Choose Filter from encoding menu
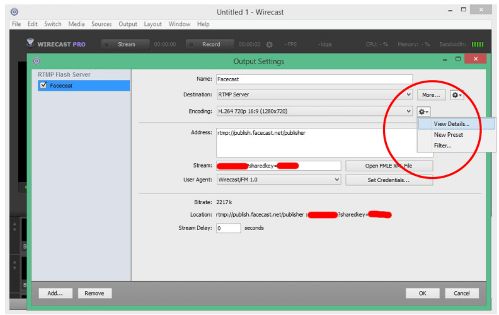499x315 pixels. pyautogui.click(x=456, y=146)
